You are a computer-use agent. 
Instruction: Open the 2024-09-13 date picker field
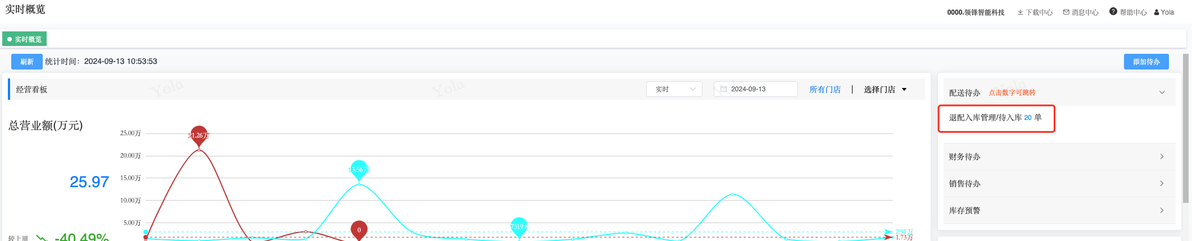coord(755,89)
